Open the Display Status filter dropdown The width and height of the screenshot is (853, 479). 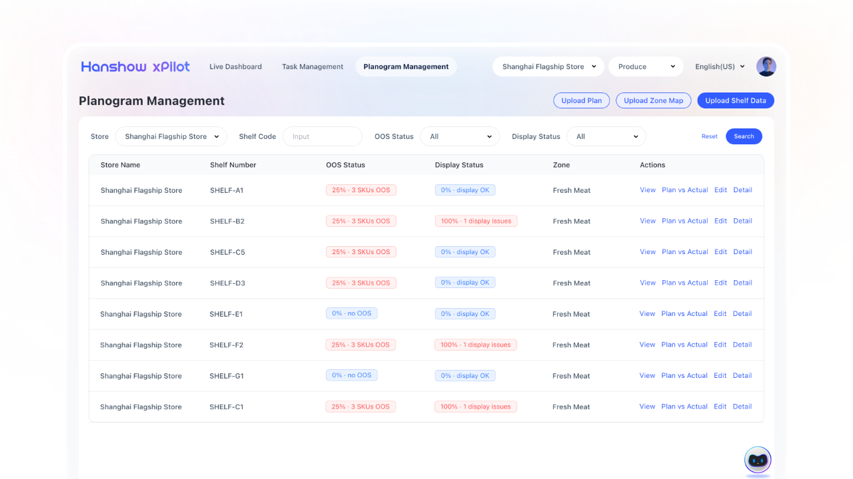pos(606,136)
